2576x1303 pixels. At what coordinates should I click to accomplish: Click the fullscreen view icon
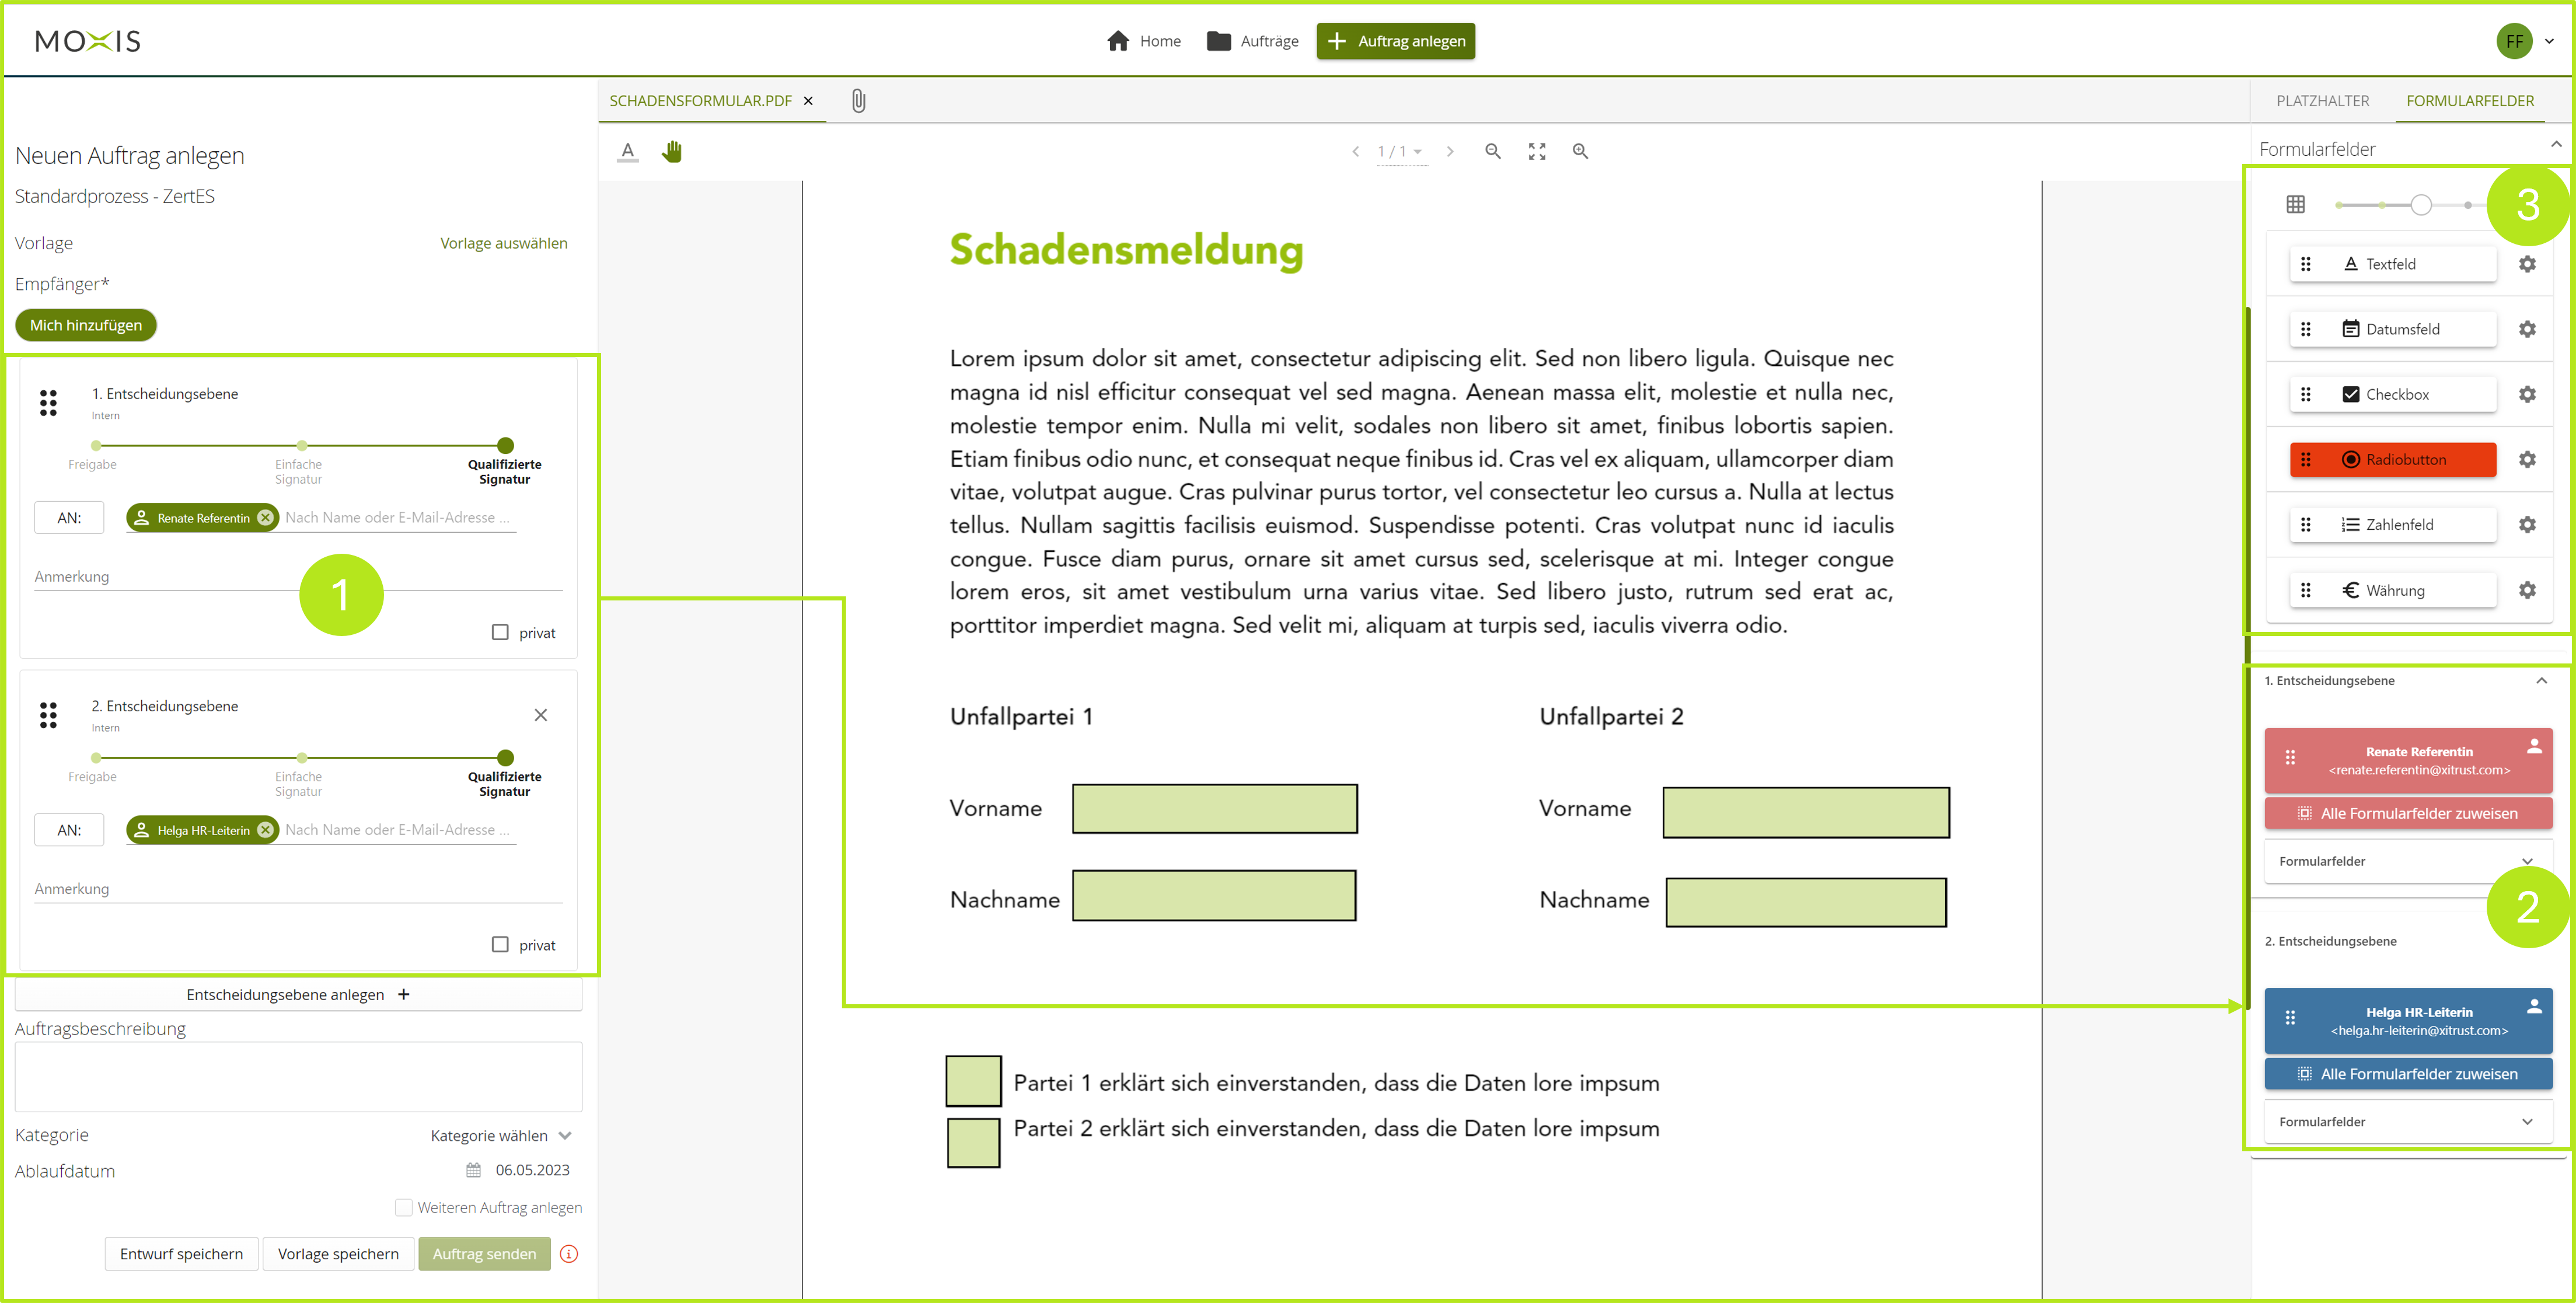(1537, 151)
